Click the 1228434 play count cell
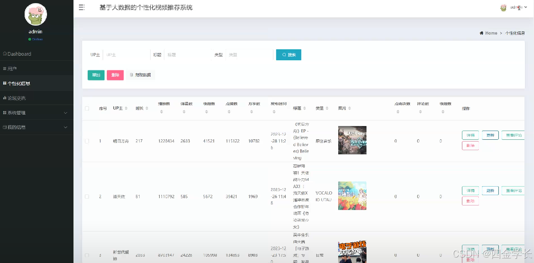Viewport: 534px width, 263px height. pyautogui.click(x=166, y=141)
